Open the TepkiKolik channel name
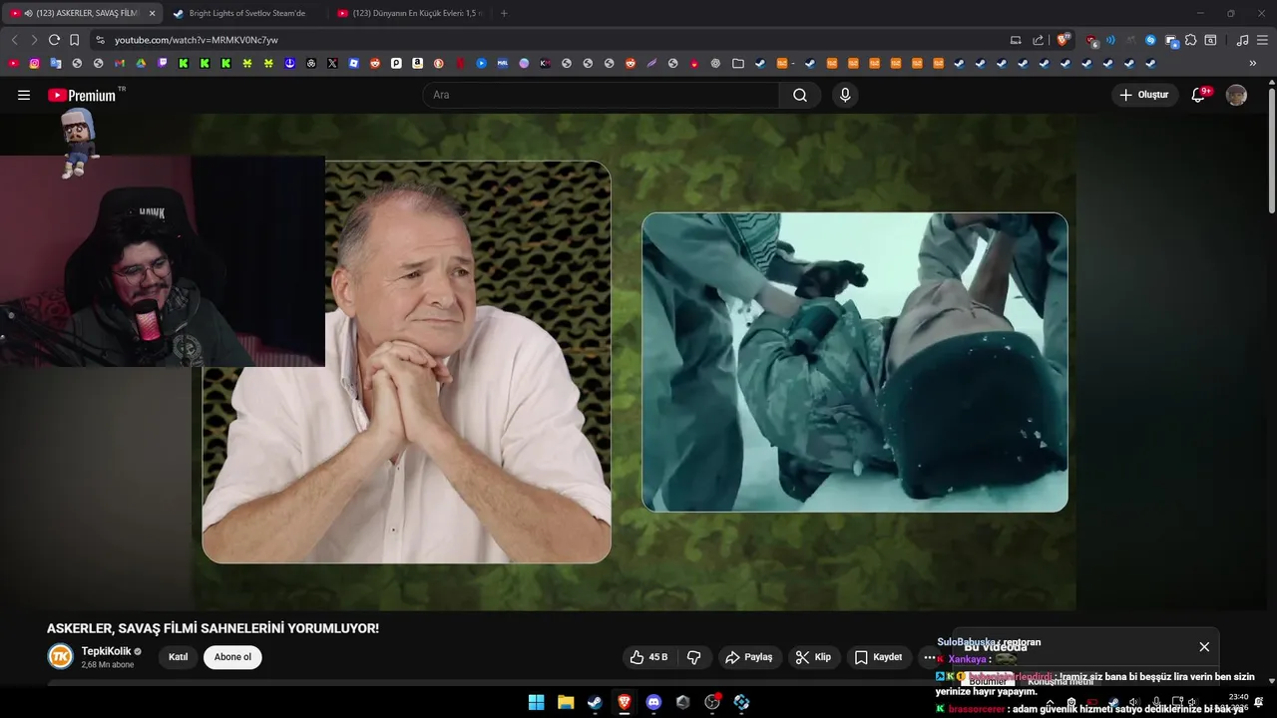Viewport: 1277px width, 718px height. tap(106, 651)
